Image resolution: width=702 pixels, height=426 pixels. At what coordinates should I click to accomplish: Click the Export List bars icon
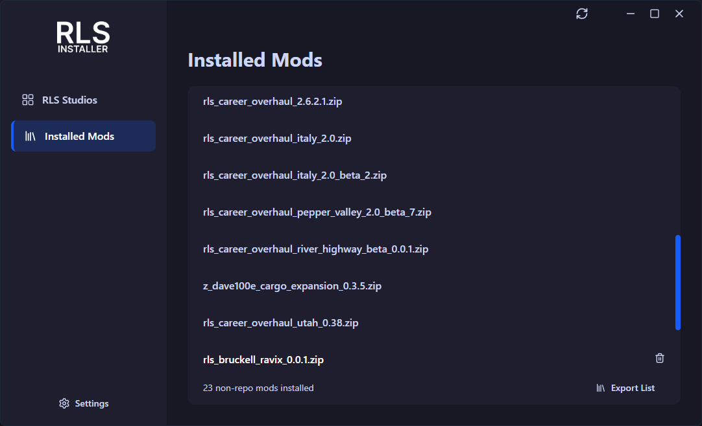click(x=599, y=388)
